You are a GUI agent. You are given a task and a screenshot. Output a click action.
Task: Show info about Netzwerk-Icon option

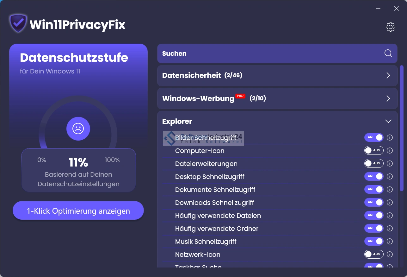(x=390, y=255)
